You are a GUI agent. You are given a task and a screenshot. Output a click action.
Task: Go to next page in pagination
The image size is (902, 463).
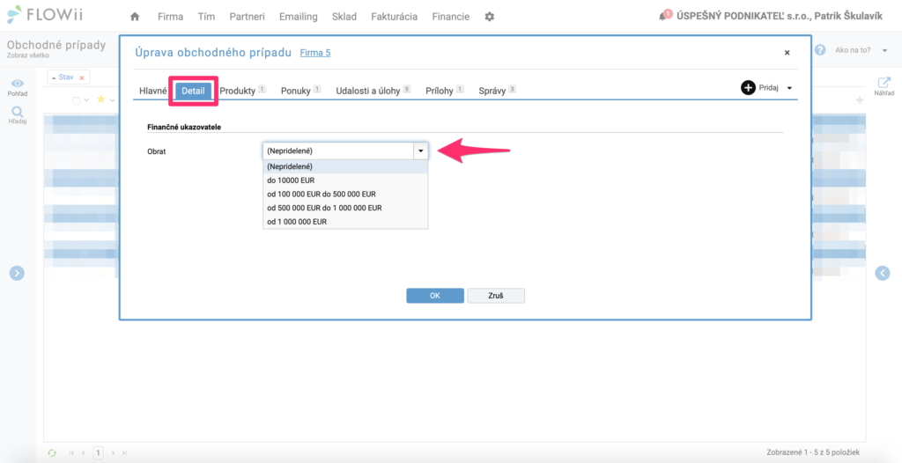[x=114, y=453]
